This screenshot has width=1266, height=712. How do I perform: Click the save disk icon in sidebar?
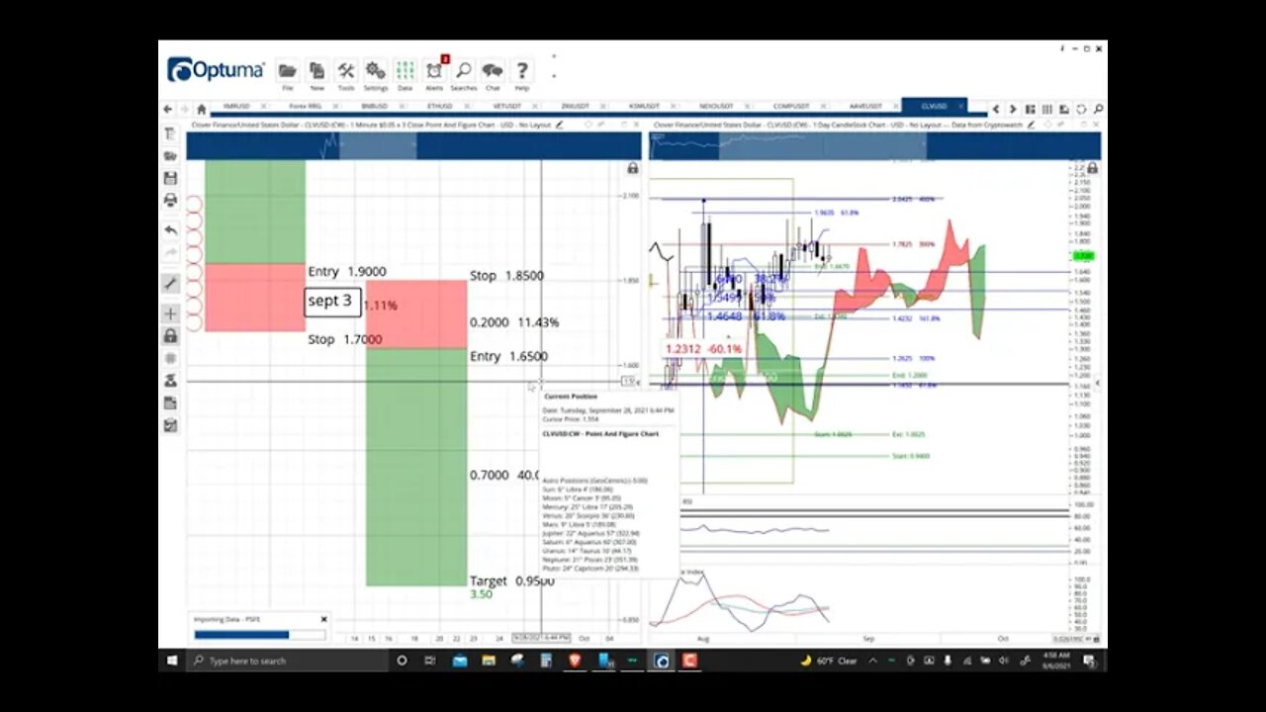coord(170,178)
